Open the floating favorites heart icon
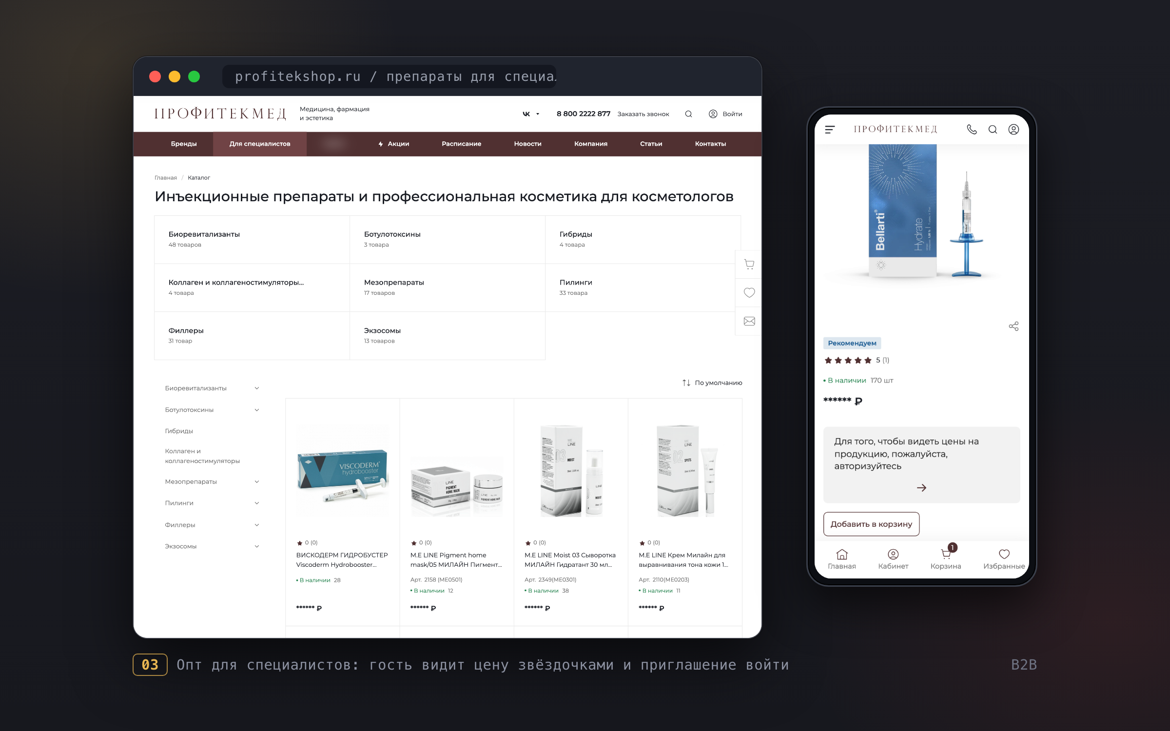Image resolution: width=1170 pixels, height=731 pixels. coord(749,292)
